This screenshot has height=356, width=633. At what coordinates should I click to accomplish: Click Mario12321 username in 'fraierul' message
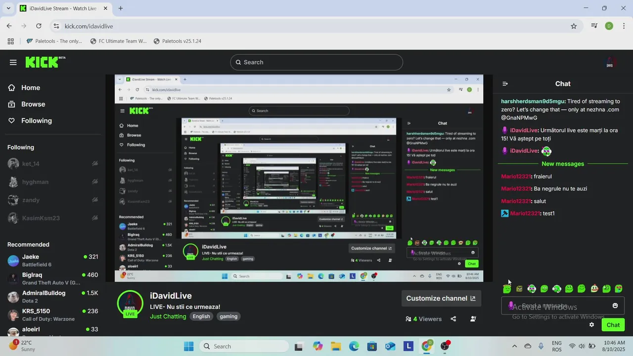pyautogui.click(x=516, y=177)
